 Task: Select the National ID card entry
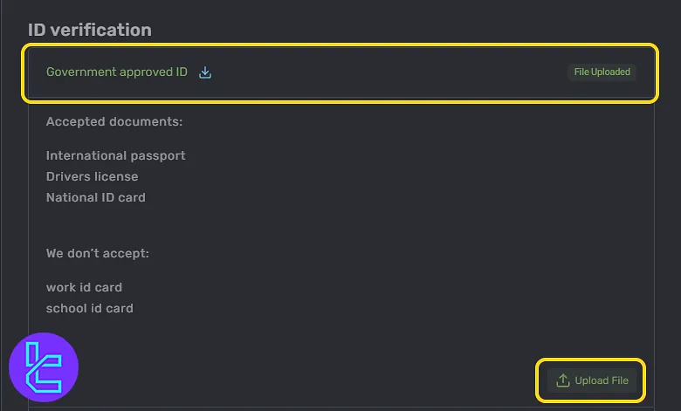point(95,197)
